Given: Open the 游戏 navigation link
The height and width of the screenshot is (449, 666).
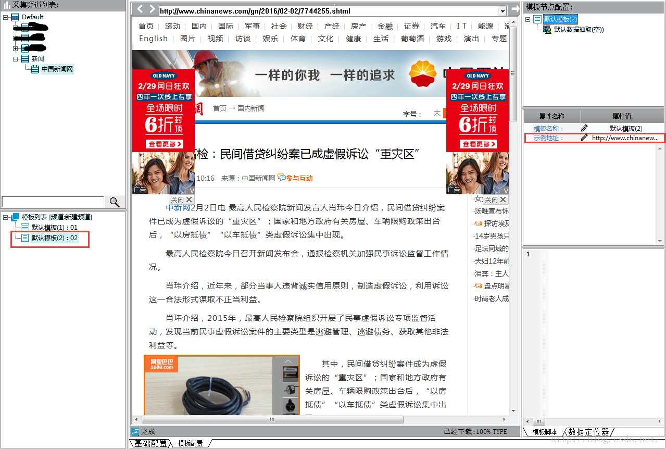Looking at the screenshot, I should 444,39.
